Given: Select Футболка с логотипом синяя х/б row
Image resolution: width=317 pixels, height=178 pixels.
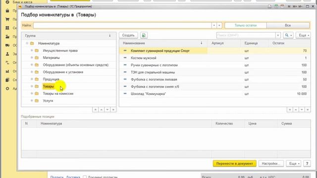Looking at the screenshot, I should (214, 87).
